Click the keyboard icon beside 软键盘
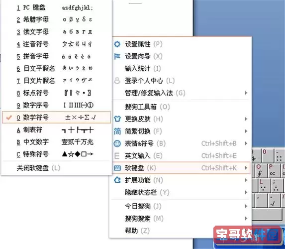Viewport: 285px width, 249px height. (x=117, y=168)
